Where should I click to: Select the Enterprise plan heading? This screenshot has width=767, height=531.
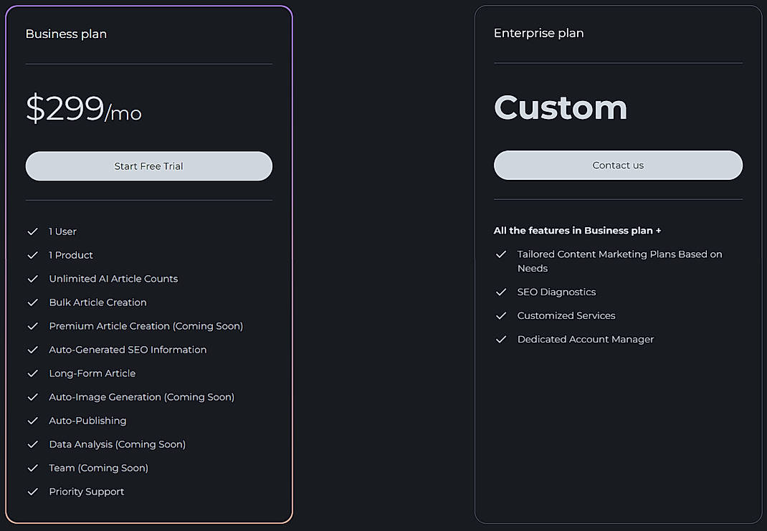click(x=538, y=33)
